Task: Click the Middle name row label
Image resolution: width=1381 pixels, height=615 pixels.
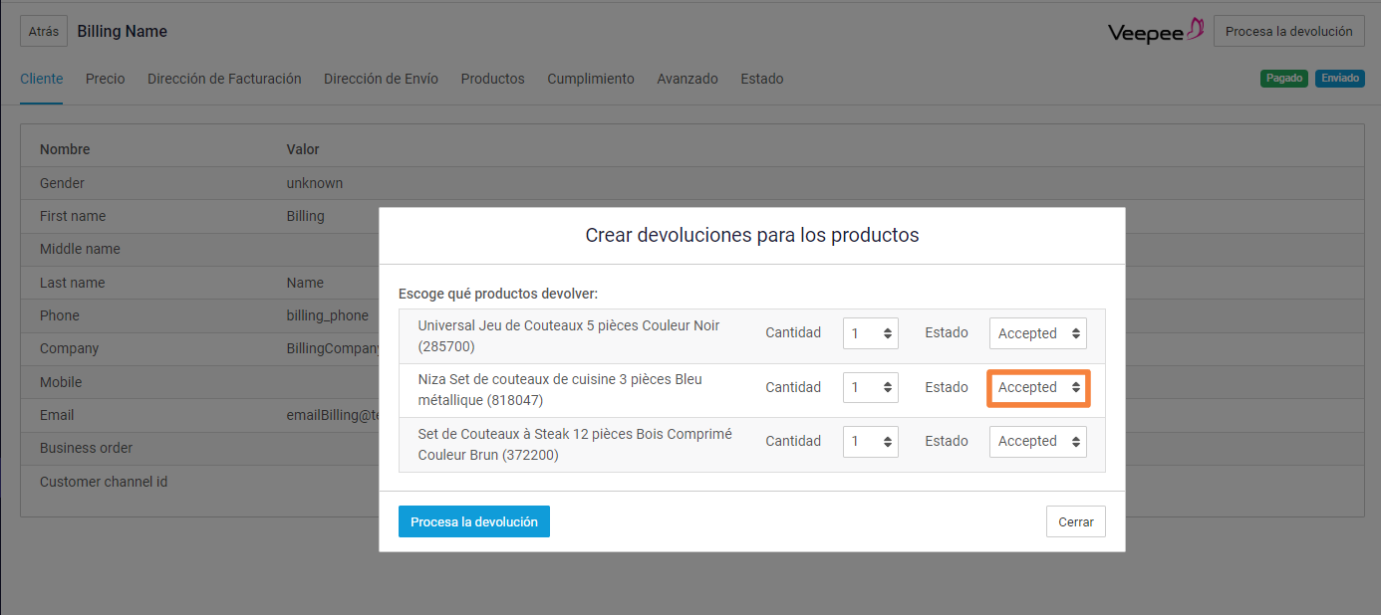Action: pos(80,249)
